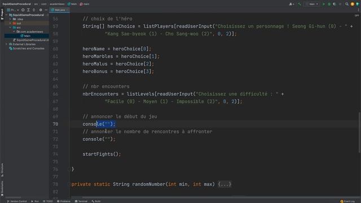Open the Build tool window at the bottom

pyautogui.click(x=96, y=201)
